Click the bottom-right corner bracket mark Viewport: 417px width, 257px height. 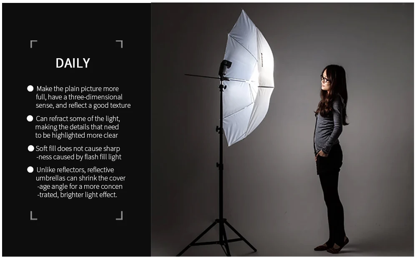119,216
